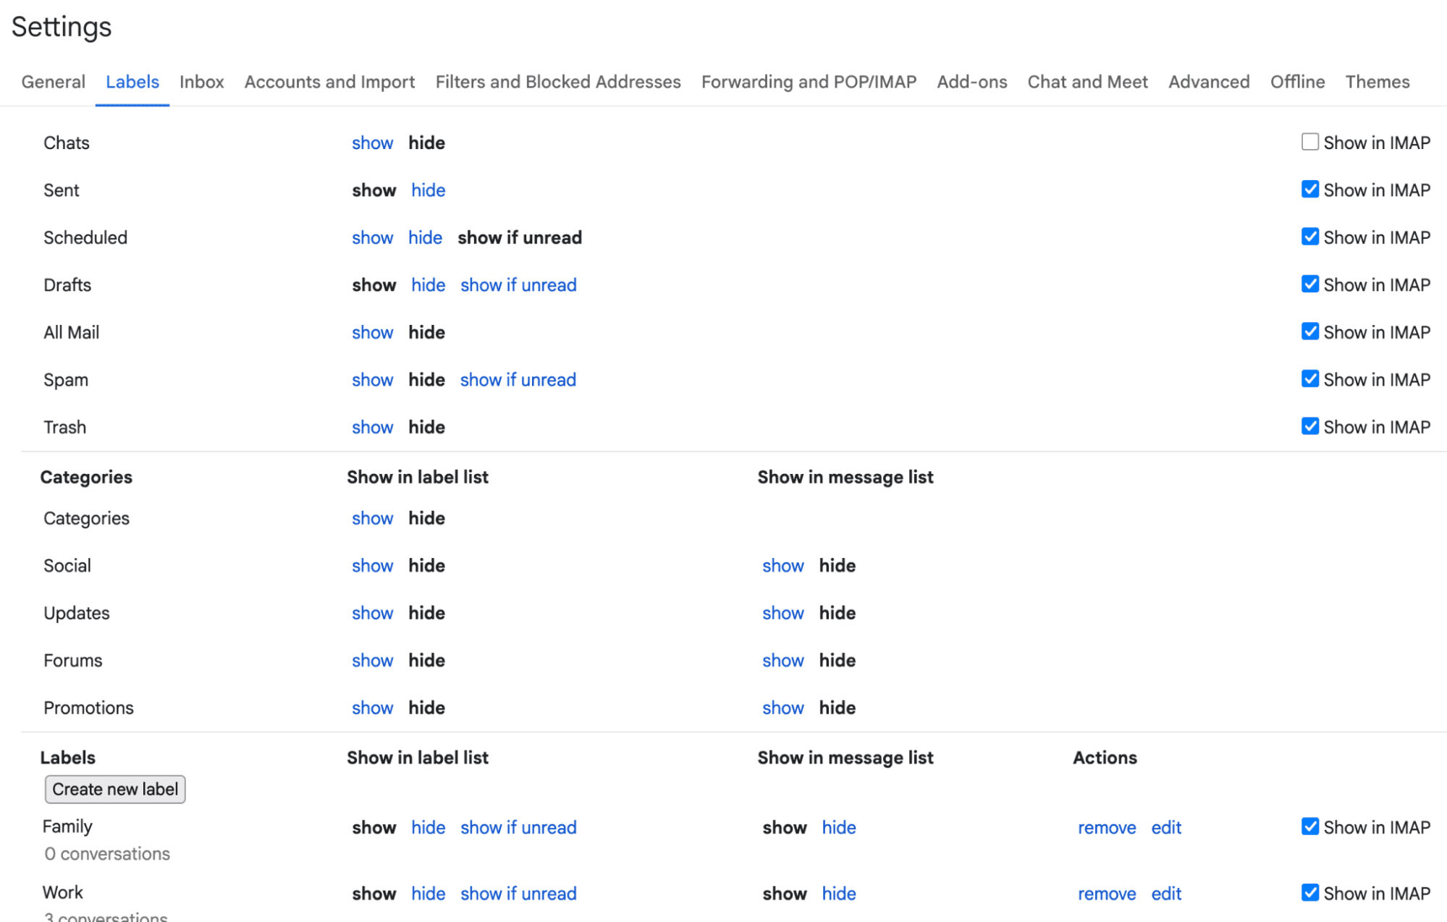Show Spam if unread
Image resolution: width=1447 pixels, height=922 pixels.
[x=518, y=379]
